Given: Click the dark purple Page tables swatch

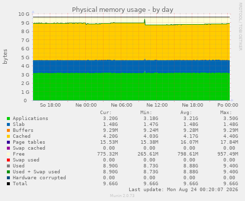Looking at the screenshot, I should pyautogui.click(x=8, y=142).
